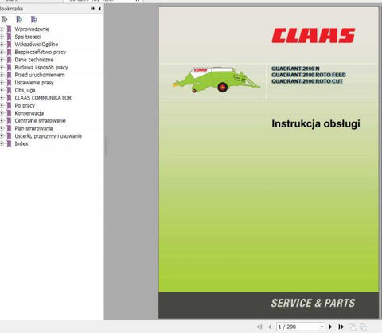This screenshot has height=333, width=382.
Task: Click the QUADRANT 2100 ROTO CUT text
Action: [x=307, y=81]
